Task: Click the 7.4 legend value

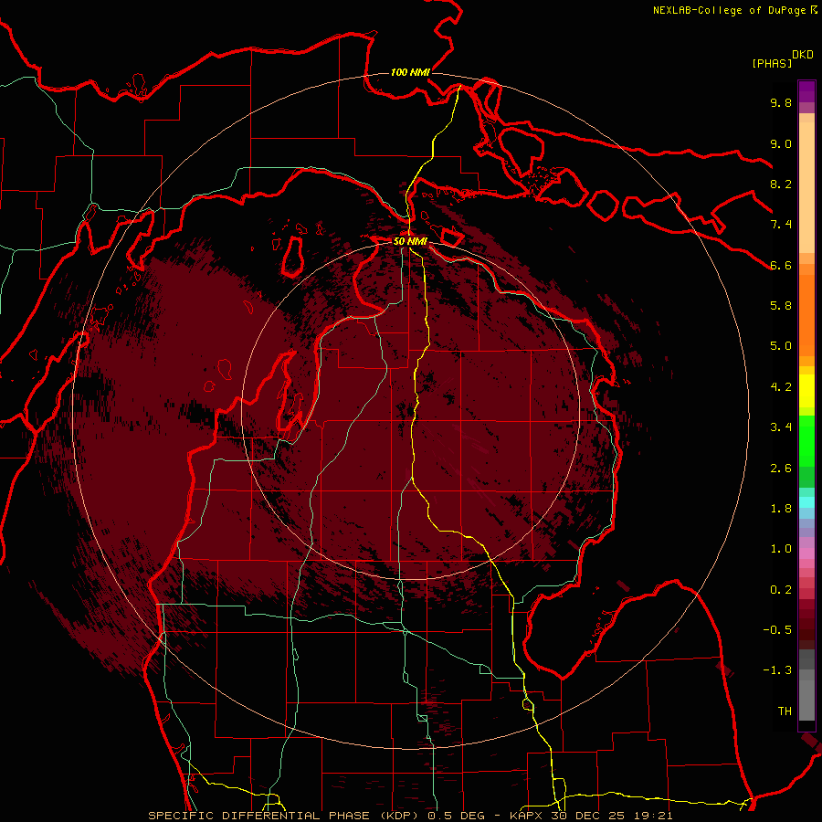Action: click(781, 225)
